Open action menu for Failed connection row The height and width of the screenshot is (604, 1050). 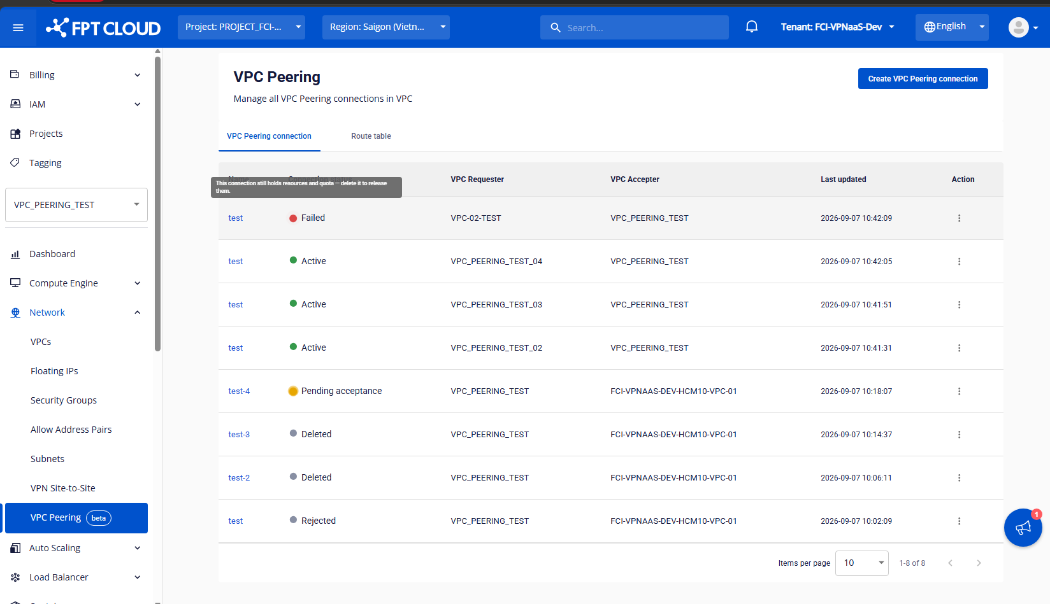click(x=959, y=218)
